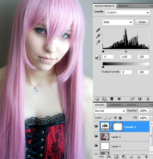Image resolution: width=153 pixels, height=159 pixels.
Task: Hide Layer 2 using its eye icon
Action: point(96,146)
